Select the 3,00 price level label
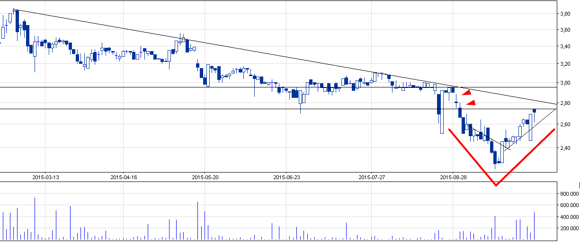 pyautogui.click(x=564, y=83)
